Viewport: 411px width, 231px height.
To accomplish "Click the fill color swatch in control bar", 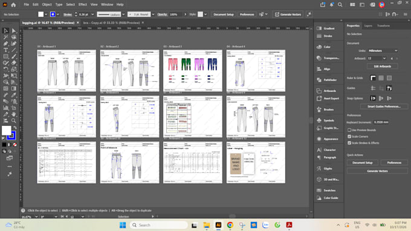I will [40, 15].
